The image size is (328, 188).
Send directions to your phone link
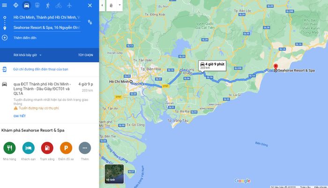coord(41,69)
